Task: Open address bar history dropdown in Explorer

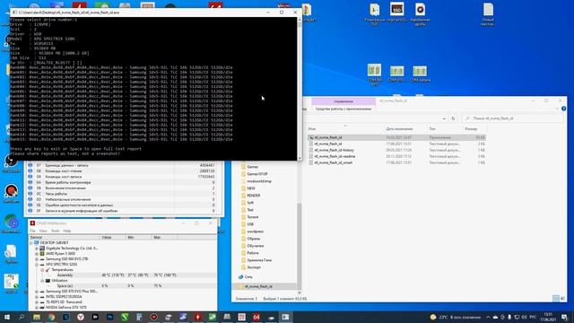Action: (444, 118)
